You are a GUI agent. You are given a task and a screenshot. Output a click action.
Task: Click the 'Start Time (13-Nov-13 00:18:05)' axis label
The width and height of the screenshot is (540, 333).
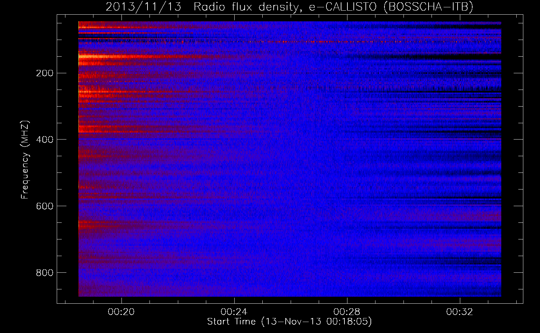[x=289, y=322]
